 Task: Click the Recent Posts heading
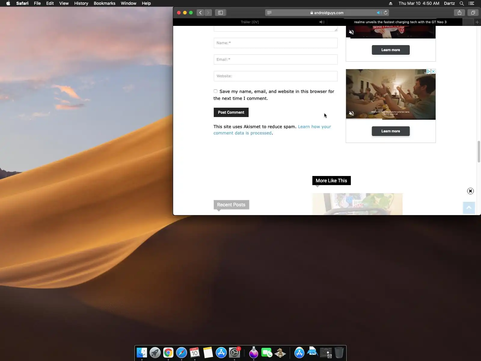coord(231,205)
